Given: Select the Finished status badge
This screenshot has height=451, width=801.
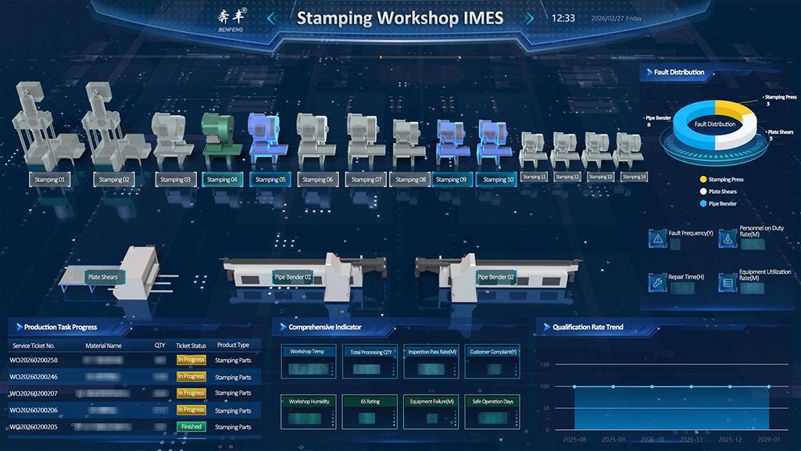Looking at the screenshot, I should tap(191, 427).
